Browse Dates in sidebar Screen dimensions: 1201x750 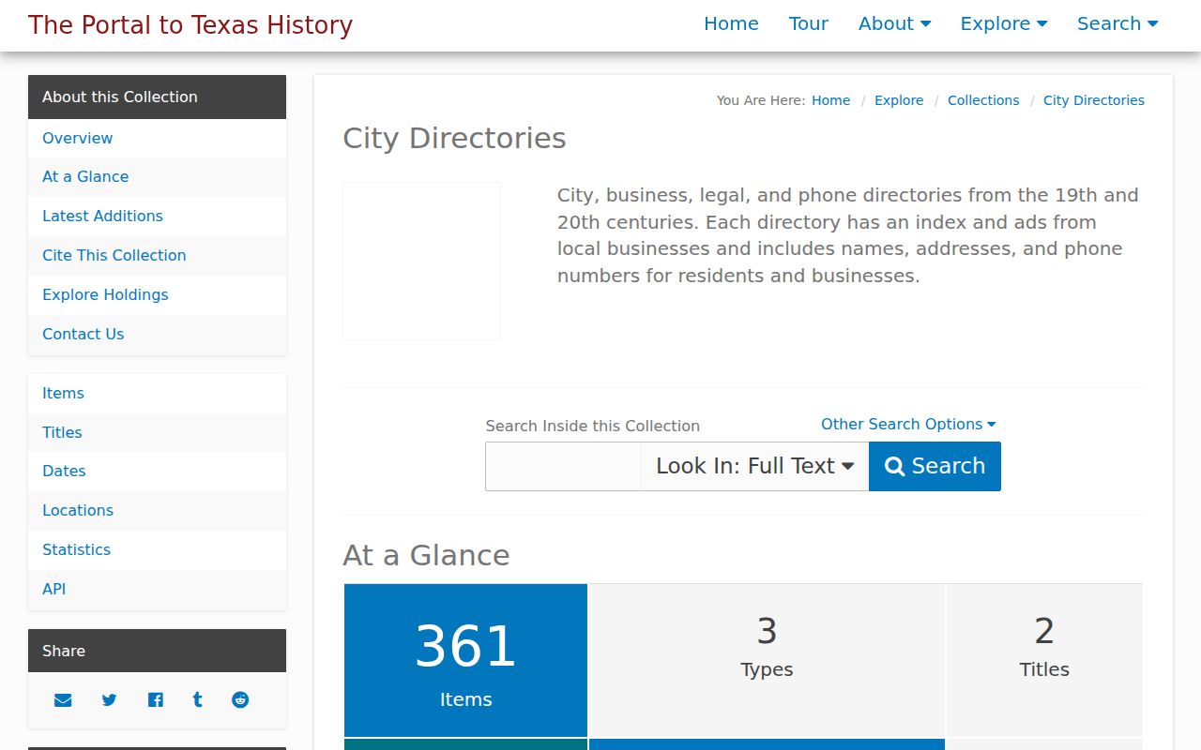[x=157, y=472]
